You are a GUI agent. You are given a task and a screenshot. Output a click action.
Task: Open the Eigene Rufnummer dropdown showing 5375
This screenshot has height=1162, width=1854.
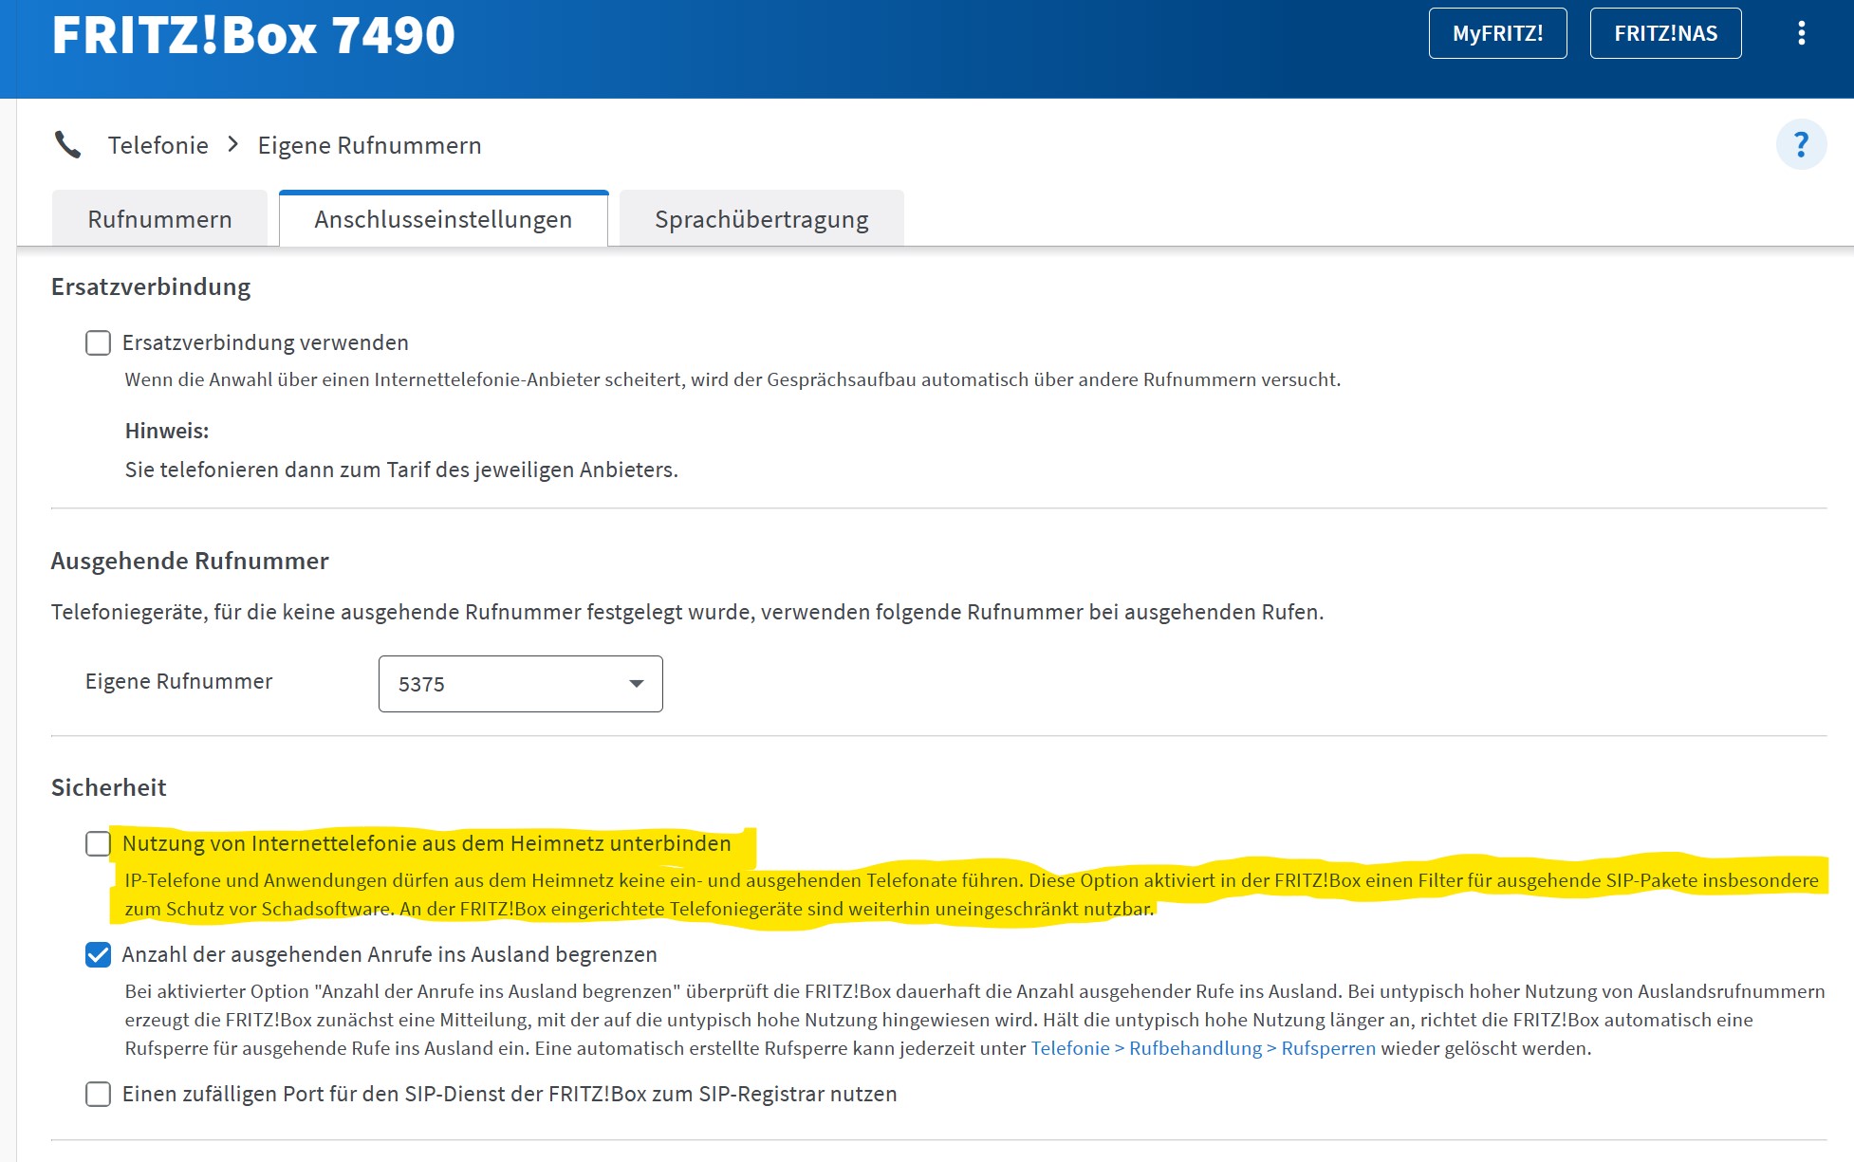(x=520, y=684)
